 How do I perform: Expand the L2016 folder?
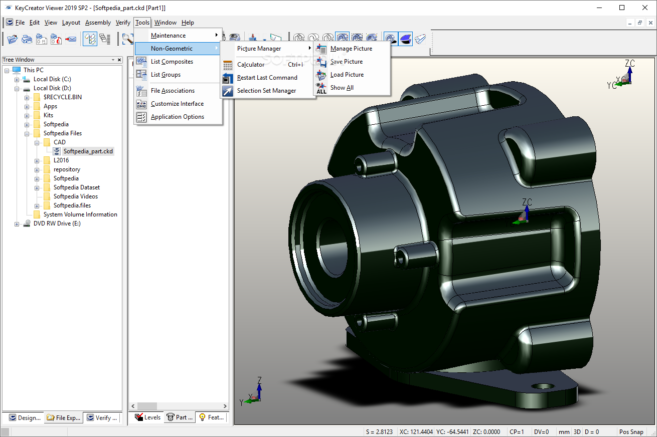tap(37, 160)
